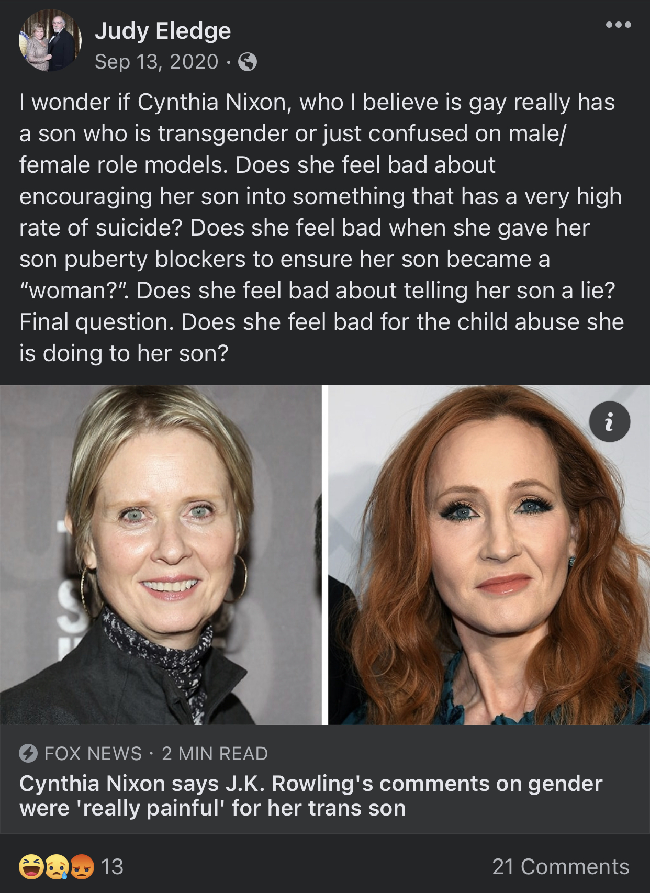Tap the 2 MIN READ label
This screenshot has width=650, height=893.
point(215,753)
